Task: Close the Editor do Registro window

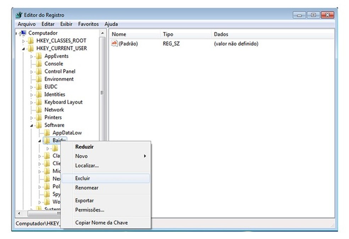Action: pyautogui.click(x=327, y=15)
